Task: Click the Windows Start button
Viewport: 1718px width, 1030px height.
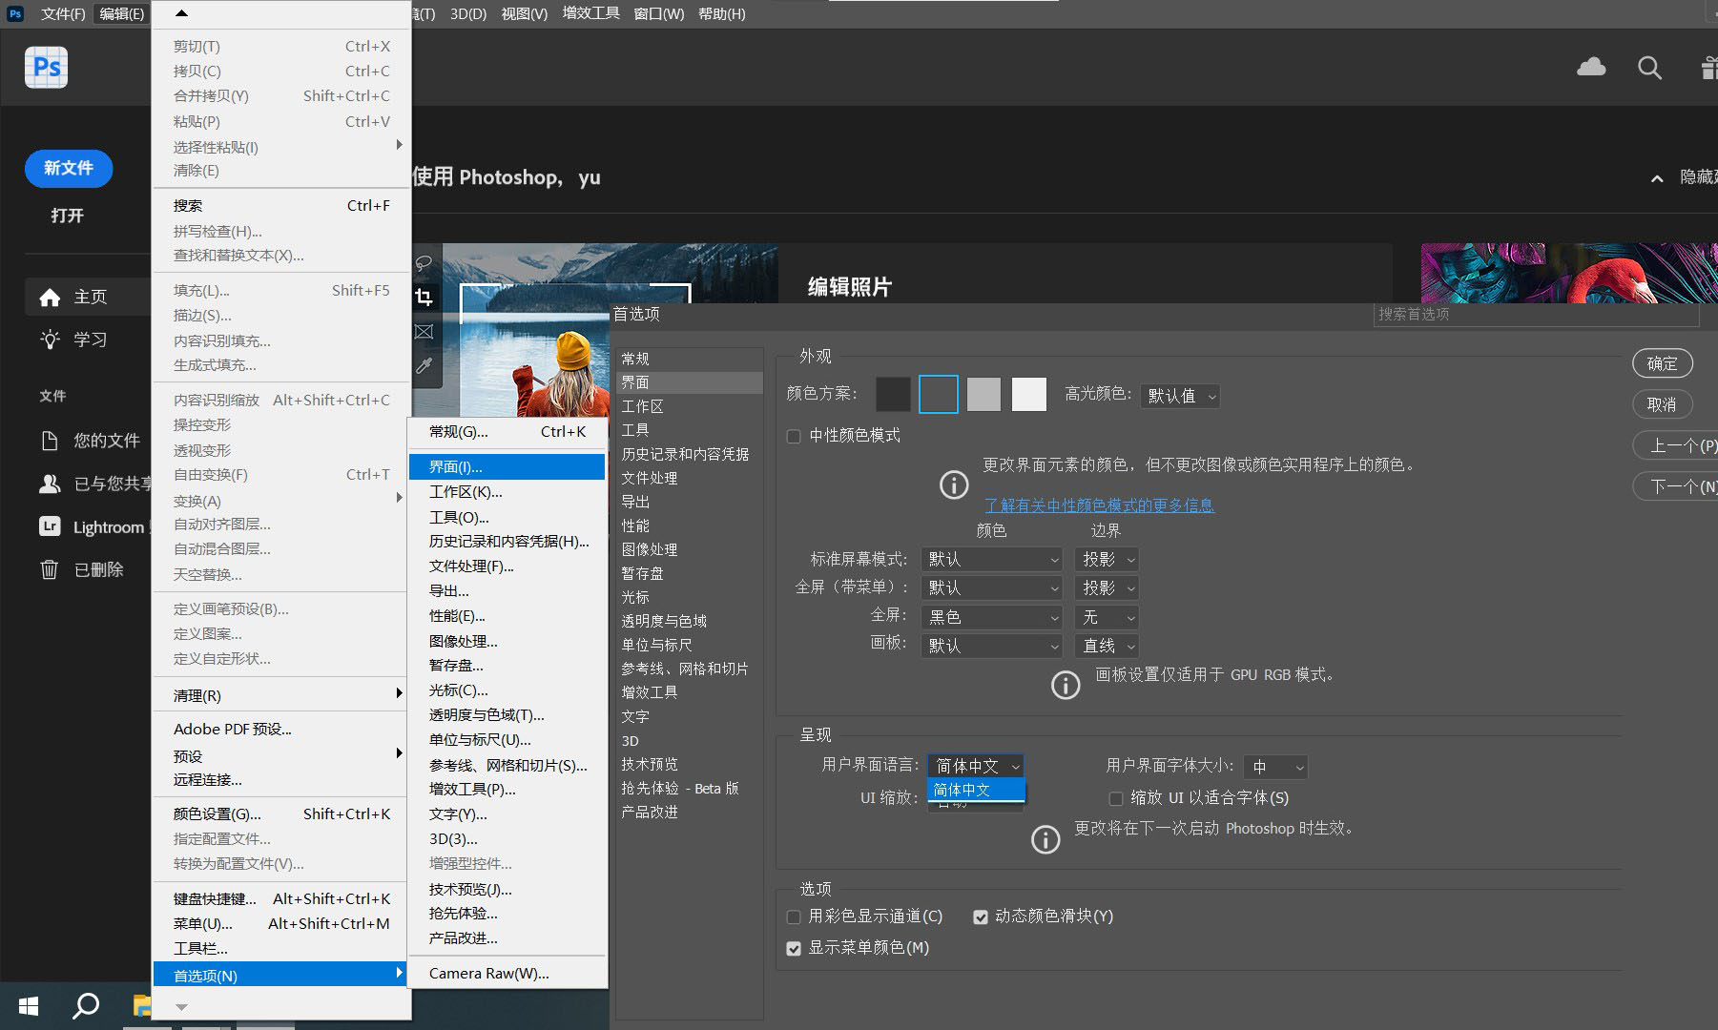Action: [x=29, y=1005]
